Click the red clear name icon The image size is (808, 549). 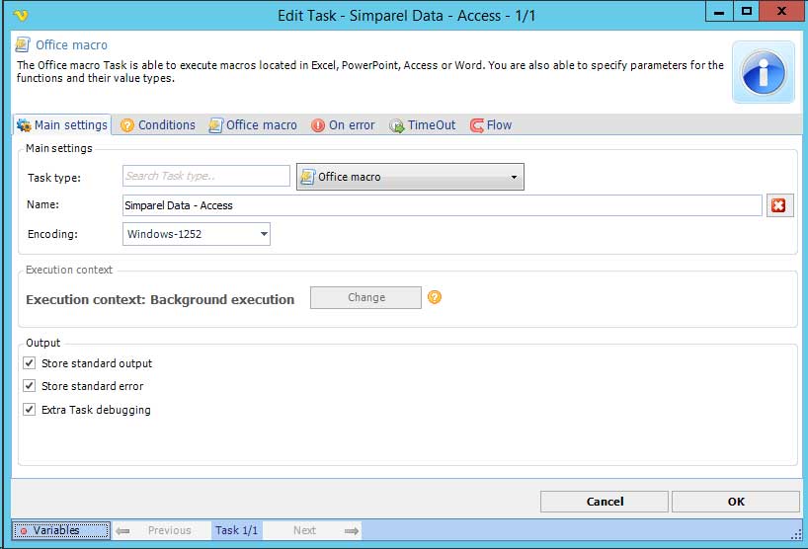[x=777, y=205]
